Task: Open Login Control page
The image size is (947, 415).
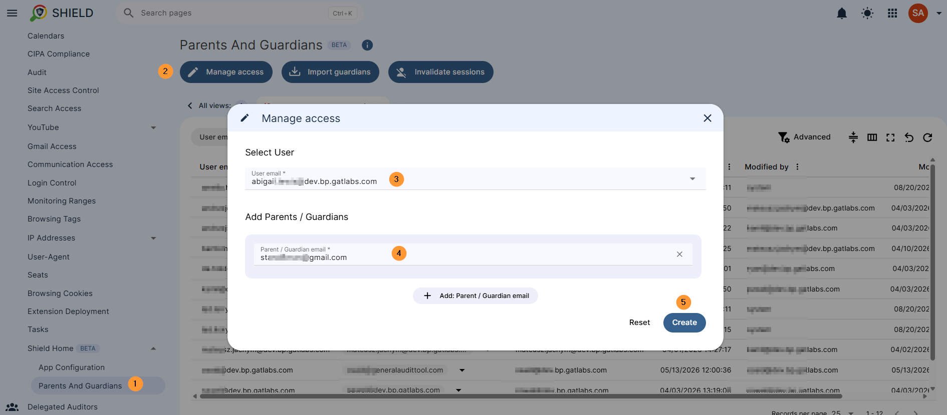Action: pos(52,183)
